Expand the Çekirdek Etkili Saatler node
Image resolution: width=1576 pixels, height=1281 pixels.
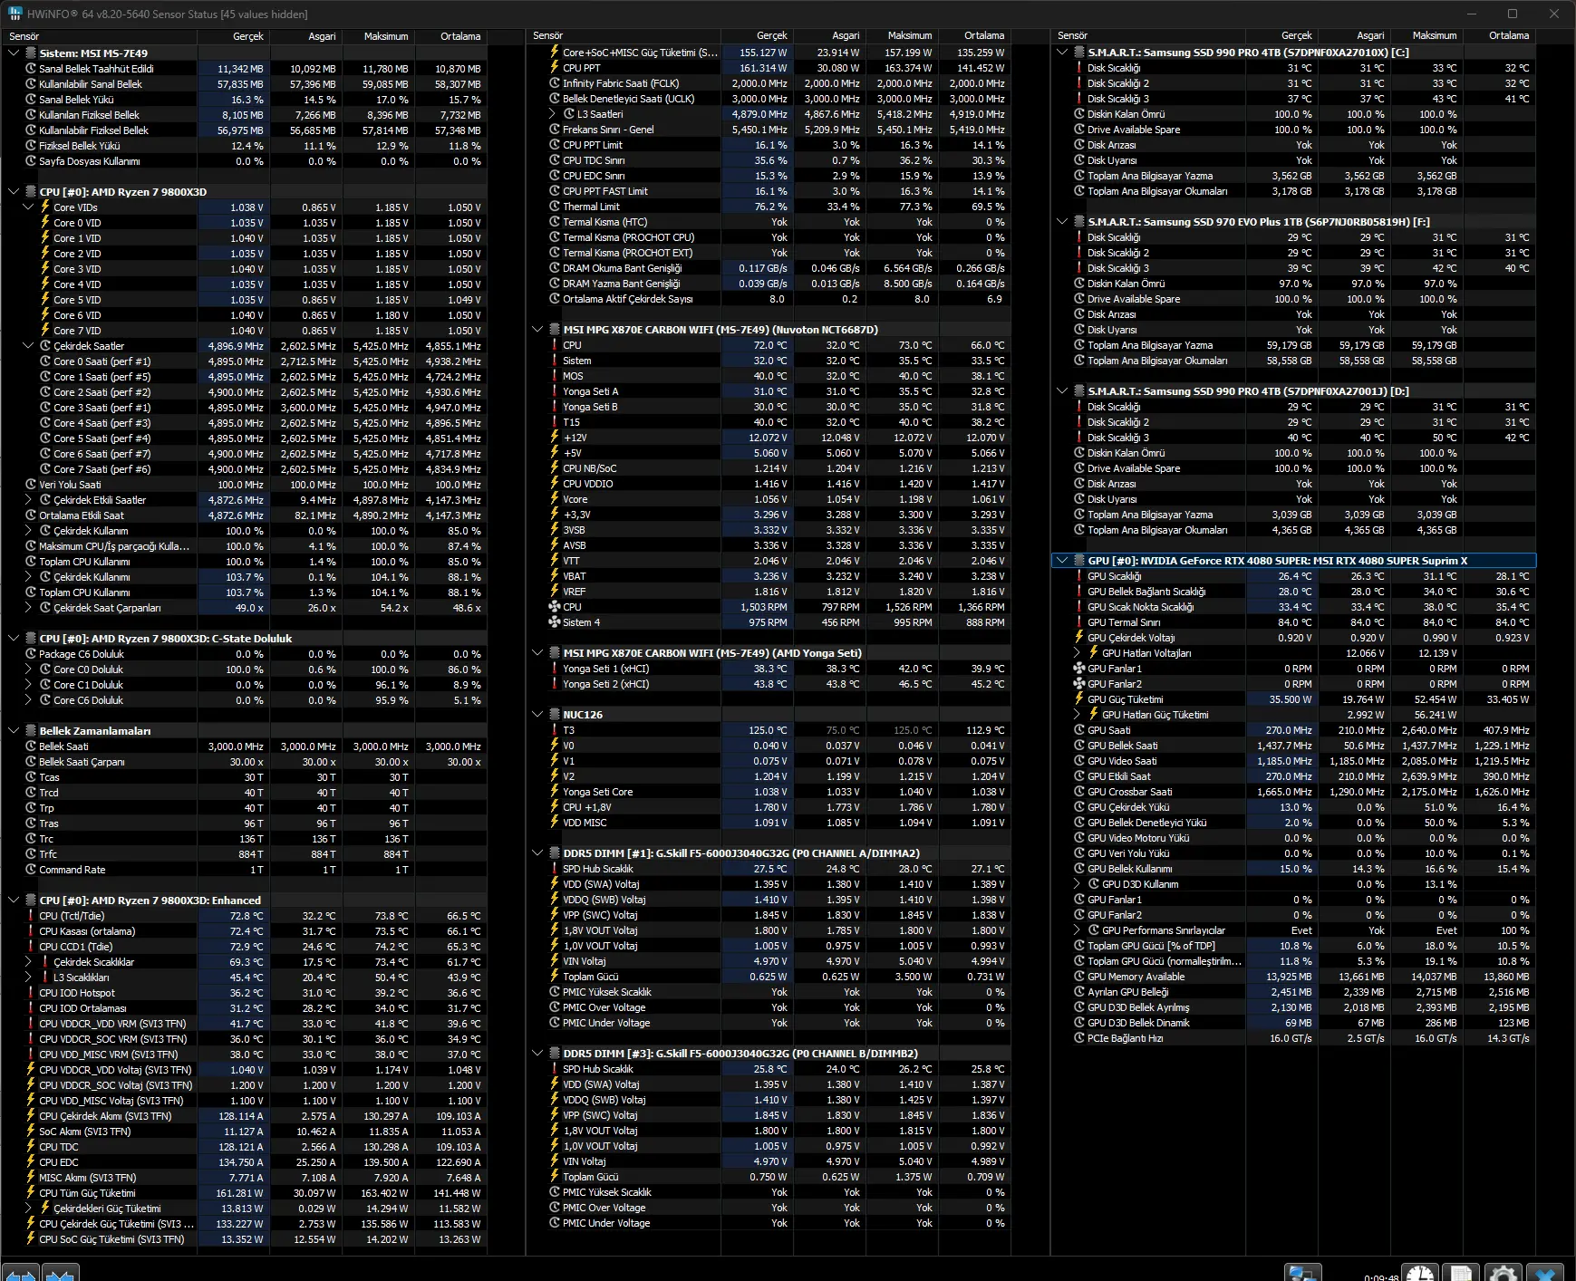pyautogui.click(x=28, y=500)
